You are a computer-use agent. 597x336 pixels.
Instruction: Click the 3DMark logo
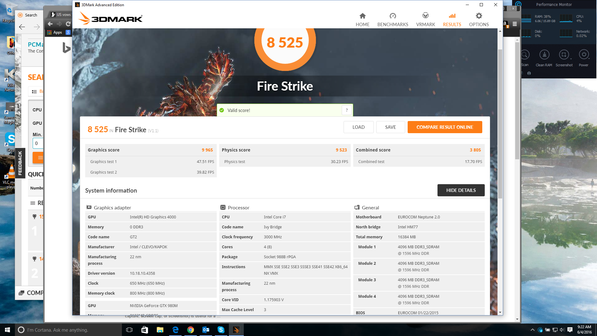pyautogui.click(x=110, y=18)
